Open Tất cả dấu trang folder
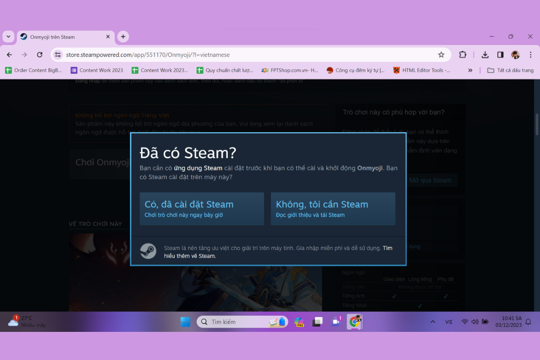Screen dimensions: 540x360 click(x=510, y=70)
